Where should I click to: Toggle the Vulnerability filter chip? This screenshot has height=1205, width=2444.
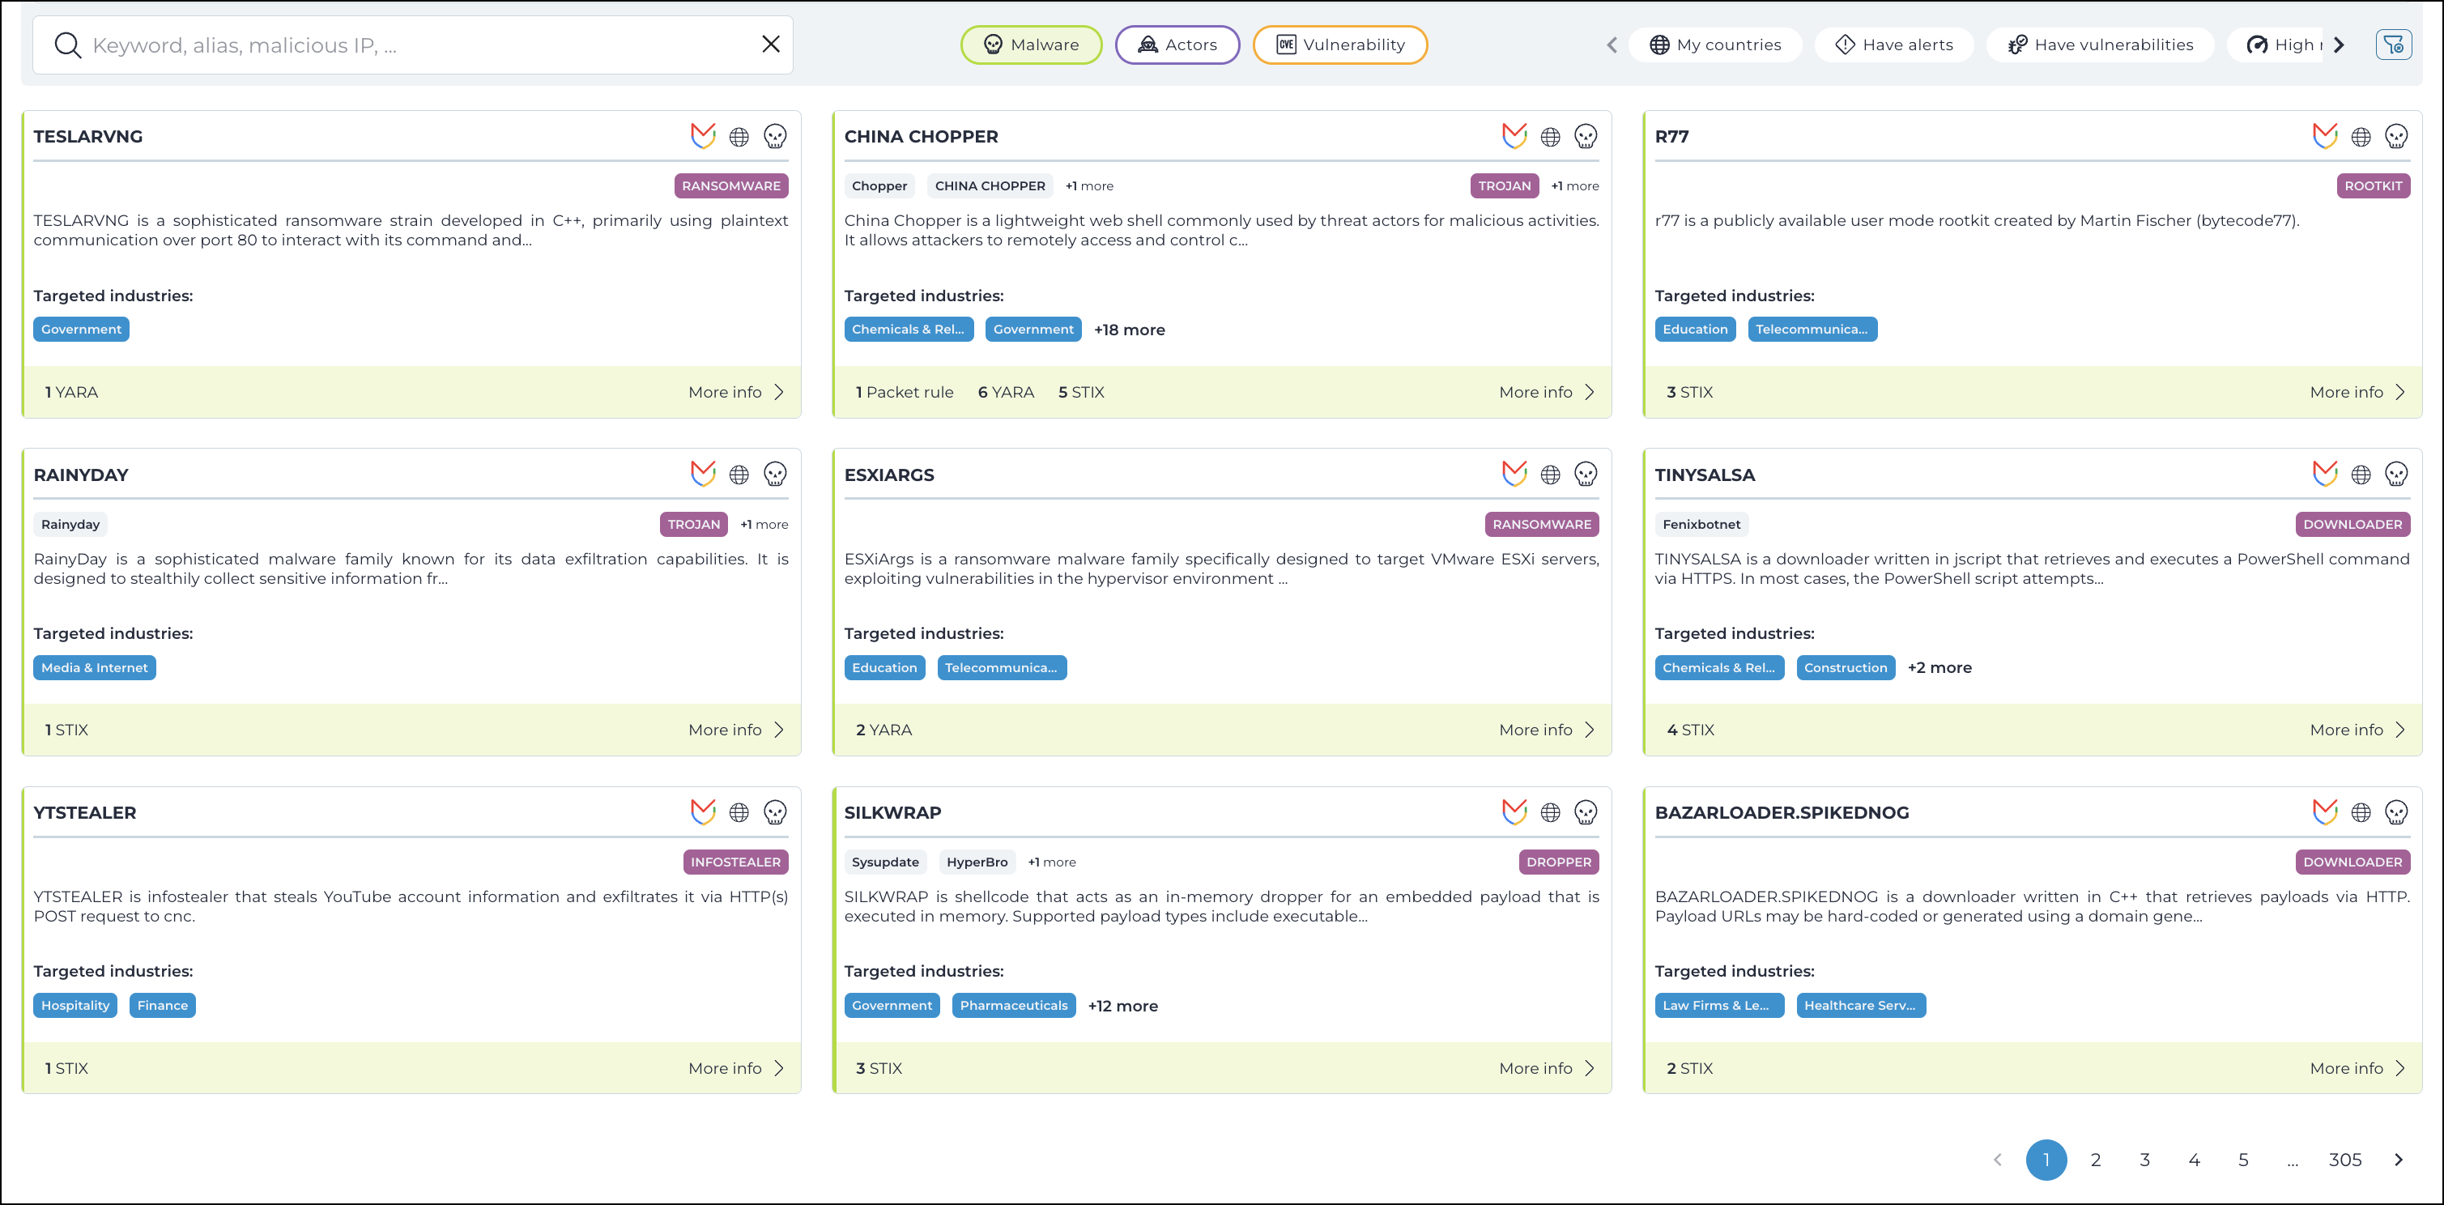click(1339, 45)
